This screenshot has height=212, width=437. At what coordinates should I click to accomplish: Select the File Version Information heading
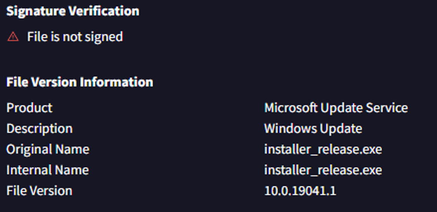[79, 82]
